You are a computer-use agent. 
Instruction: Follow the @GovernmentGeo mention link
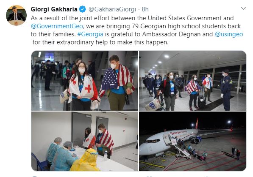[57, 26]
